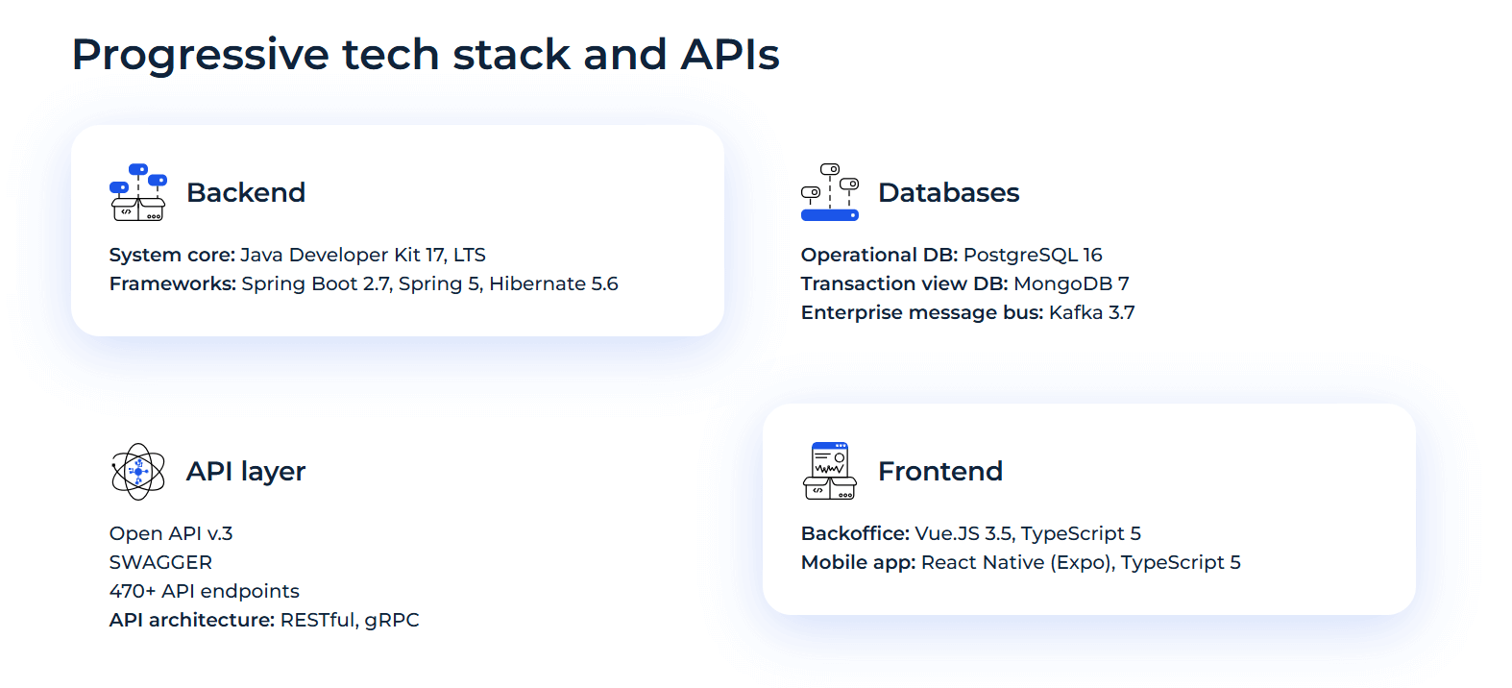
Task: Click the Enterprise message bus Kafka line
Action: click(967, 312)
